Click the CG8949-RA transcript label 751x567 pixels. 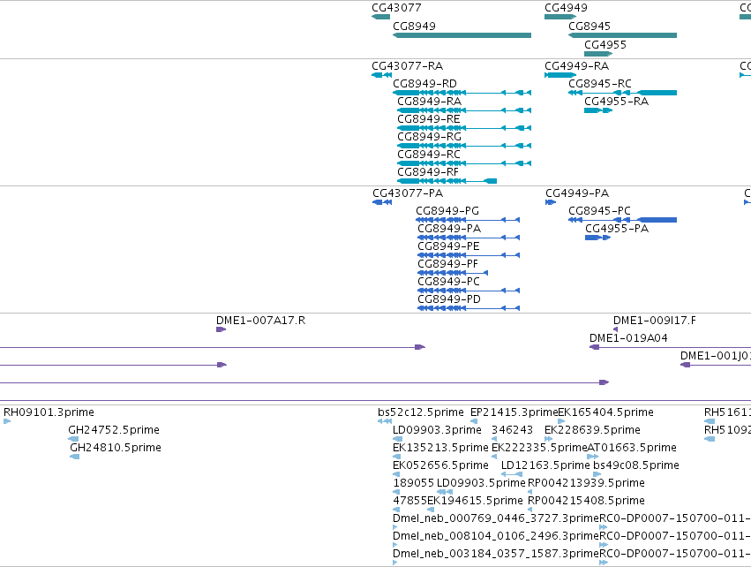click(429, 102)
